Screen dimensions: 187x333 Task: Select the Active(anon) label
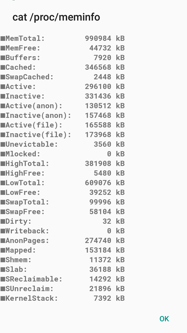[34, 106]
